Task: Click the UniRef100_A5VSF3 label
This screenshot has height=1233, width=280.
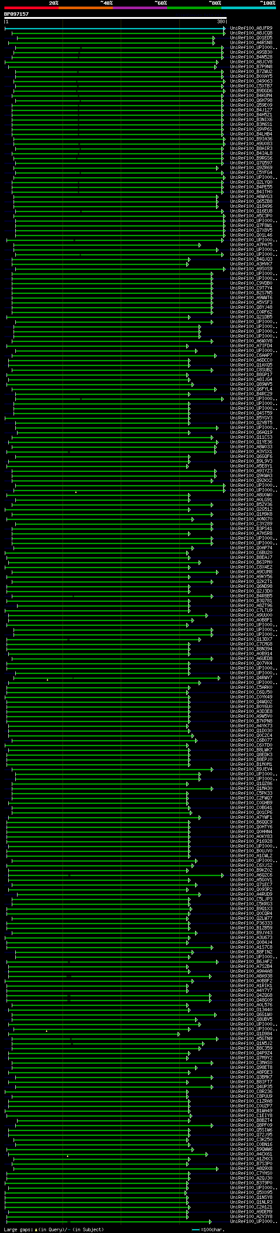Action: [251, 303]
